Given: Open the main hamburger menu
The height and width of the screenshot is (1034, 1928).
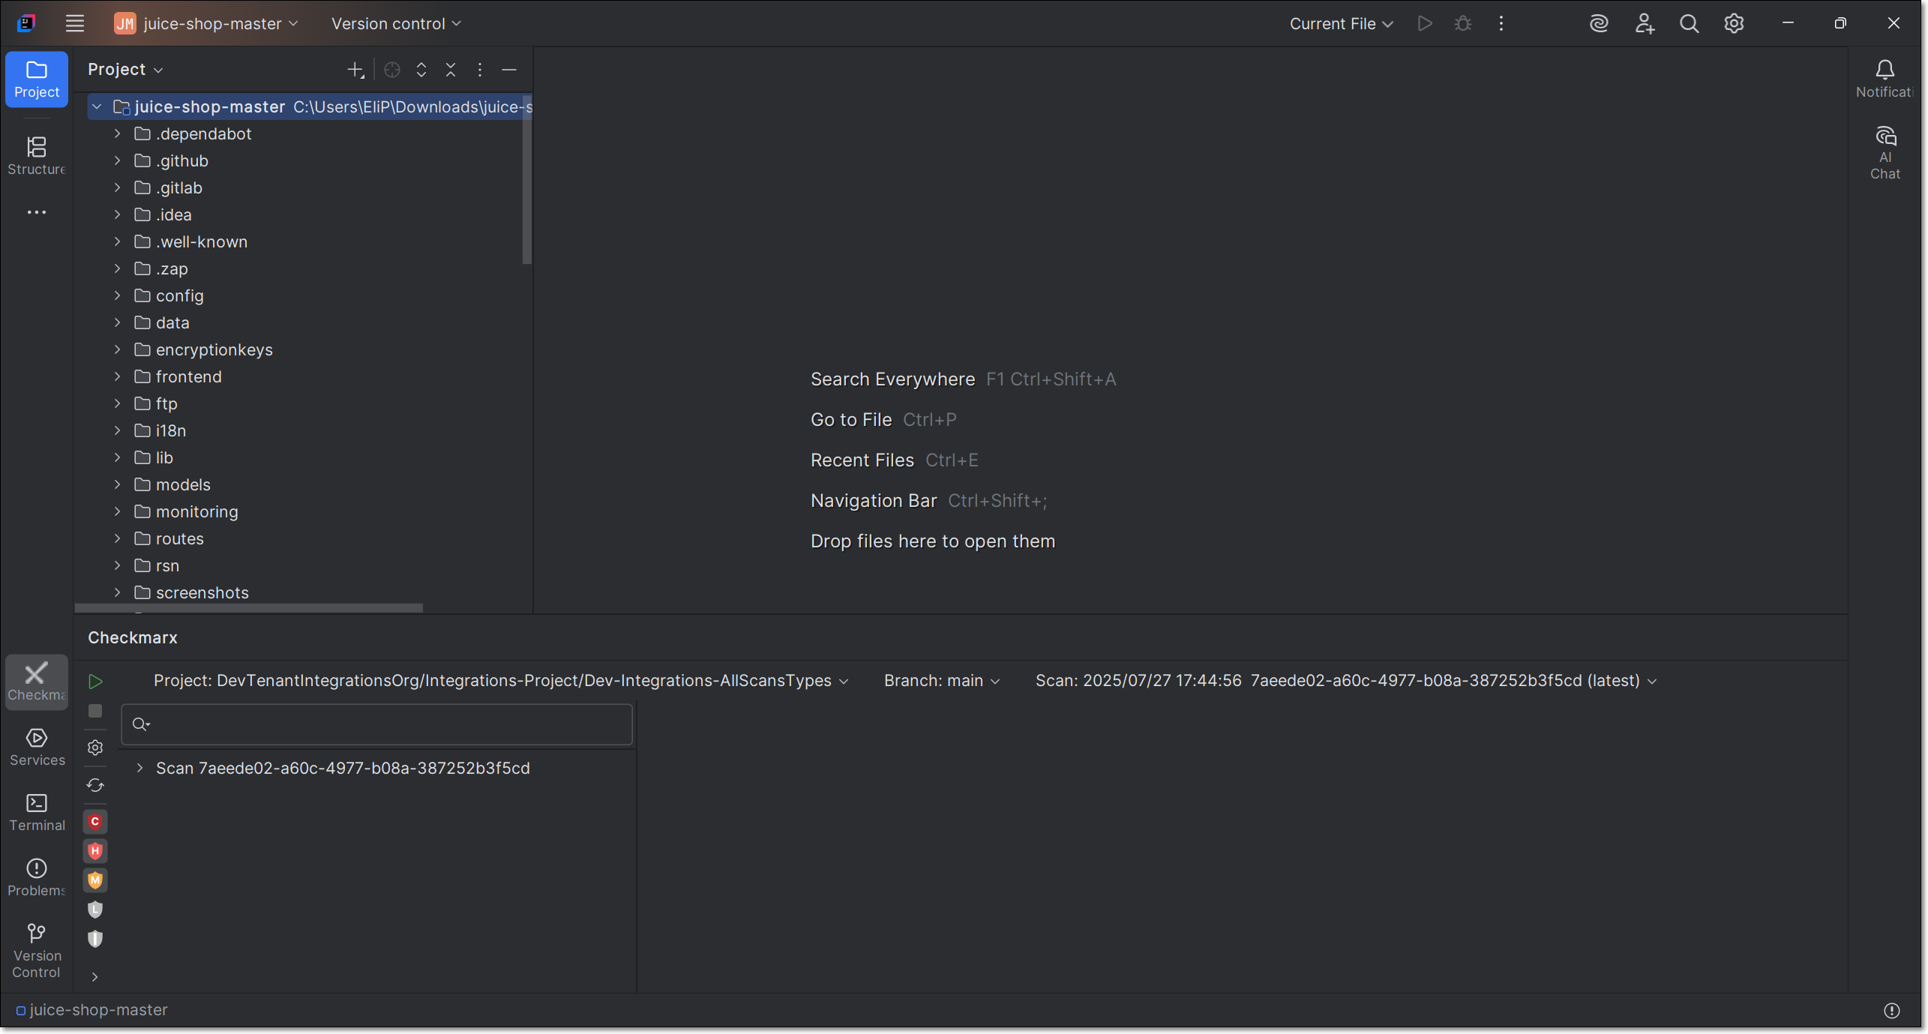Looking at the screenshot, I should coord(74,23).
